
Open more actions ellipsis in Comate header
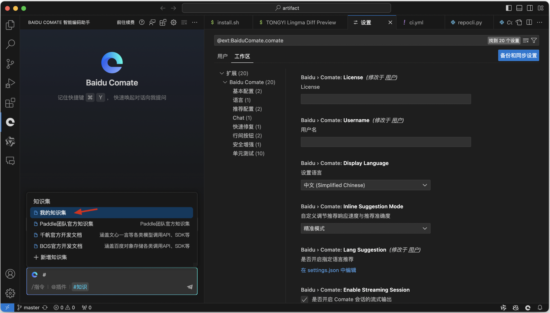195,22
